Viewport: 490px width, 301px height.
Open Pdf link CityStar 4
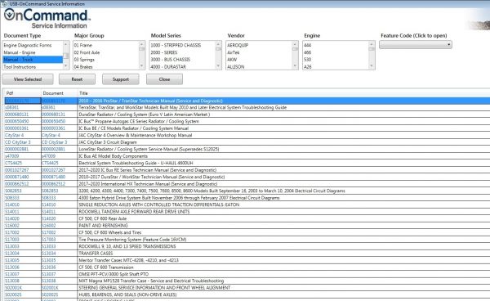15,135
